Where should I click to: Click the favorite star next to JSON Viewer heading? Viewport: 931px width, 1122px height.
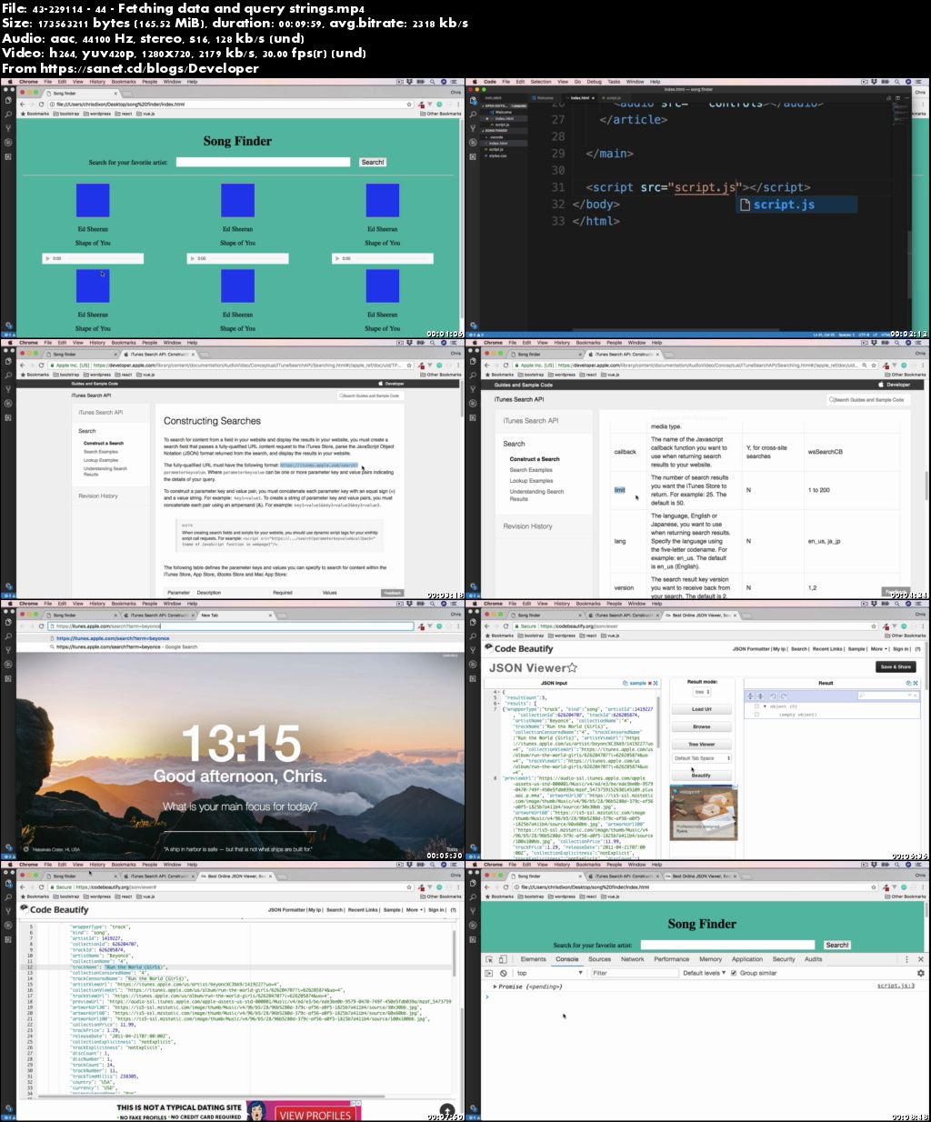point(572,667)
